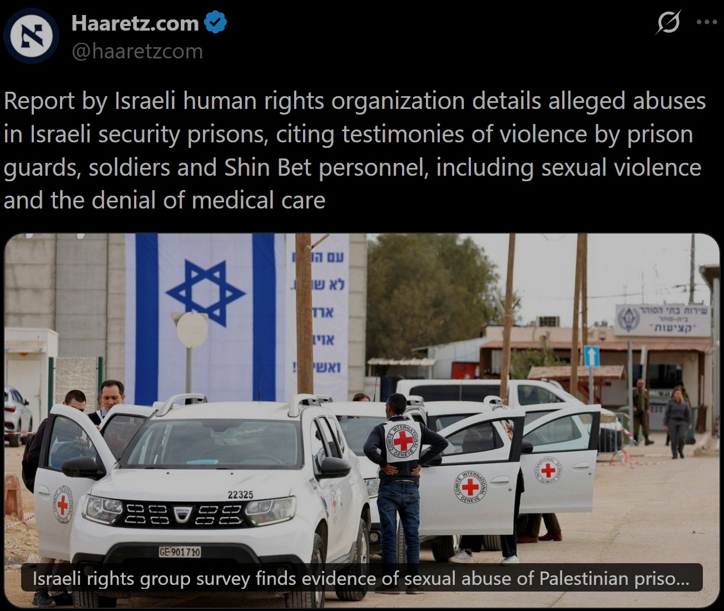Open the article headline caption overlay
This screenshot has height=611, width=724.
[361, 578]
